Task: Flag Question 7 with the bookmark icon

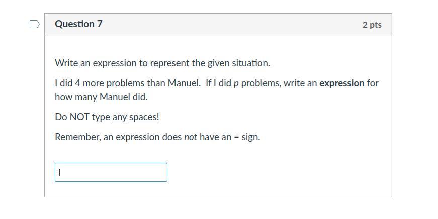Action: click(x=34, y=24)
